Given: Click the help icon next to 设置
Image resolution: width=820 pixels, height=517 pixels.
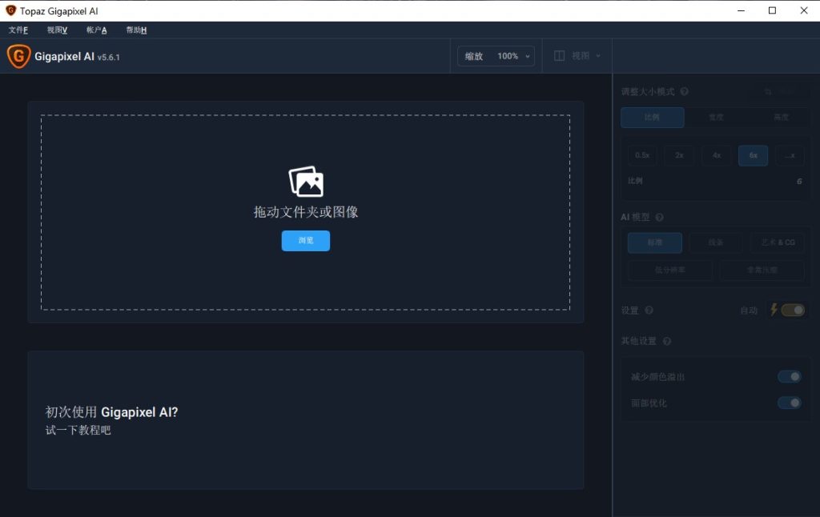Looking at the screenshot, I should pyautogui.click(x=649, y=310).
